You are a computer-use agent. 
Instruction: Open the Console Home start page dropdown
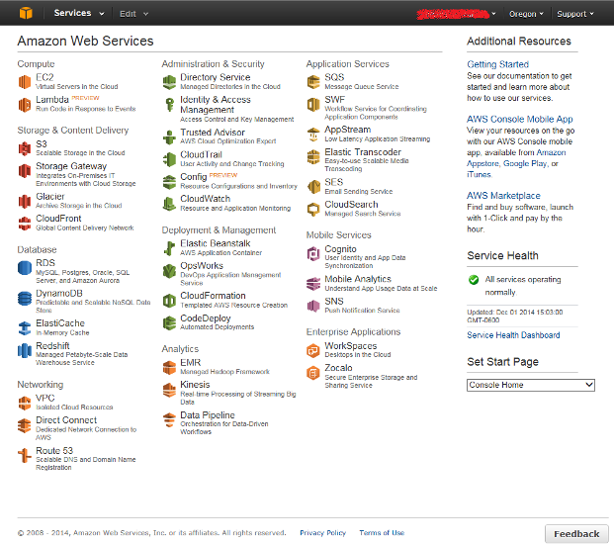[531, 385]
